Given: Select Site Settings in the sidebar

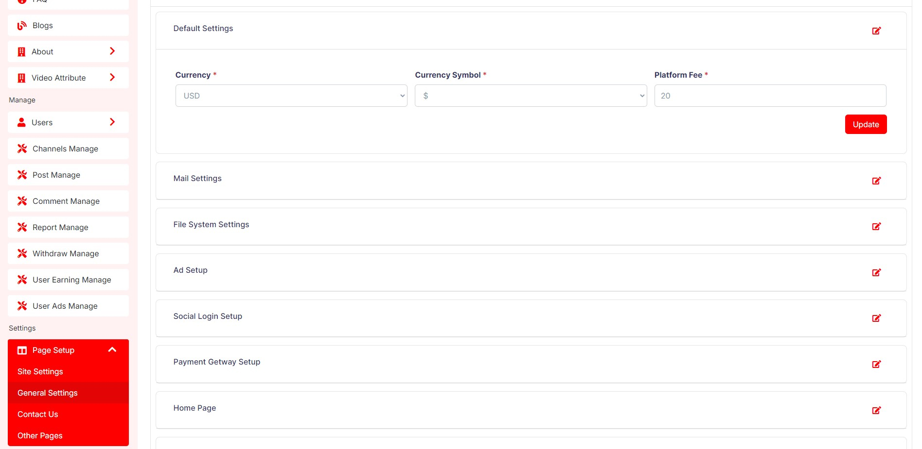Looking at the screenshot, I should 40,371.
